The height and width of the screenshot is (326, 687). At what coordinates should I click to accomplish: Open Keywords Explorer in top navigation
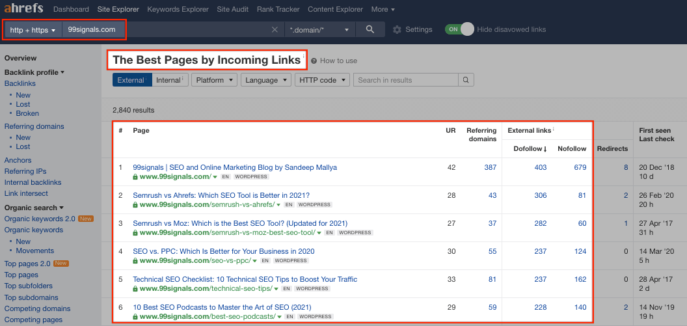(178, 10)
